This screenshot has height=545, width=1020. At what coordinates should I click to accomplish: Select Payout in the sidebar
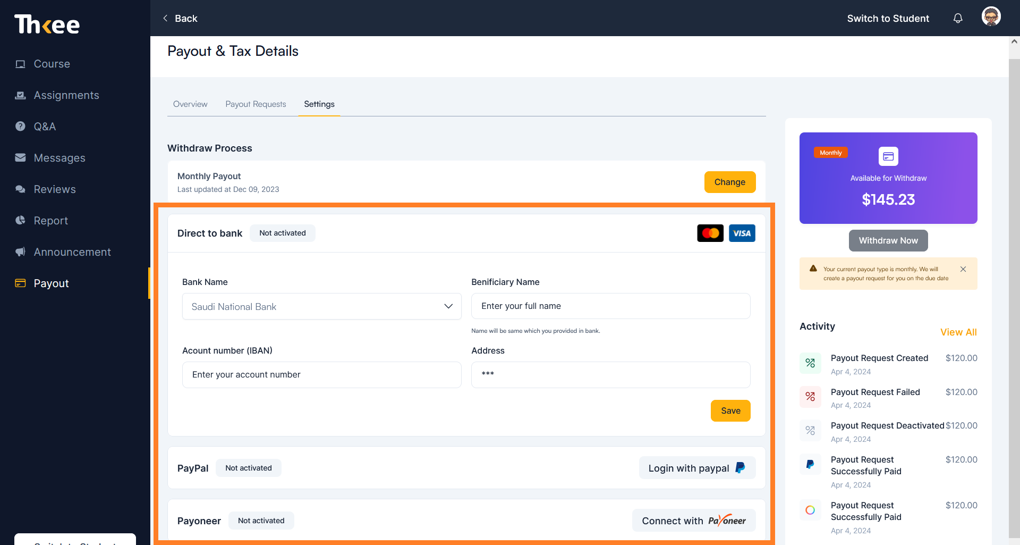point(52,283)
